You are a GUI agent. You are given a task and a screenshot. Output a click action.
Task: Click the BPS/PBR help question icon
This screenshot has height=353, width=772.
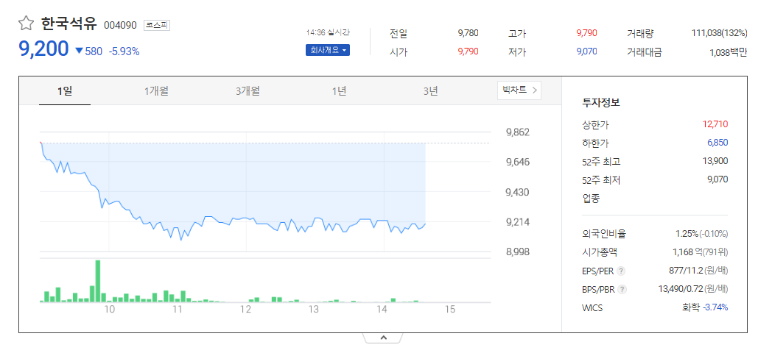(622, 289)
